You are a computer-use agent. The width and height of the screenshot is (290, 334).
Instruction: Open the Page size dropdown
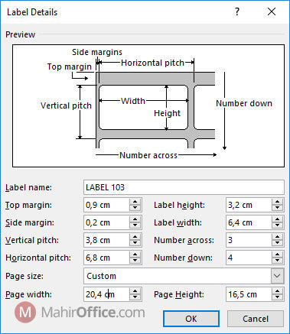pos(277,276)
